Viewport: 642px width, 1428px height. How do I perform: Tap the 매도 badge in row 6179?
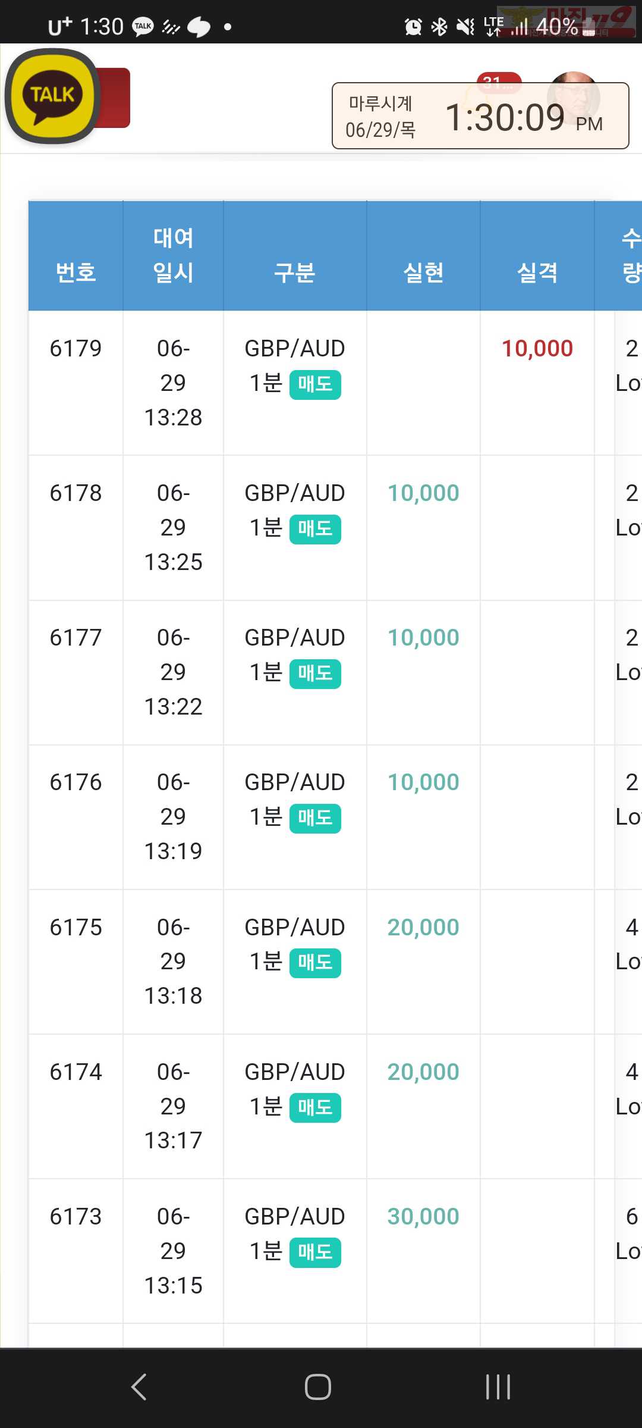(x=315, y=384)
